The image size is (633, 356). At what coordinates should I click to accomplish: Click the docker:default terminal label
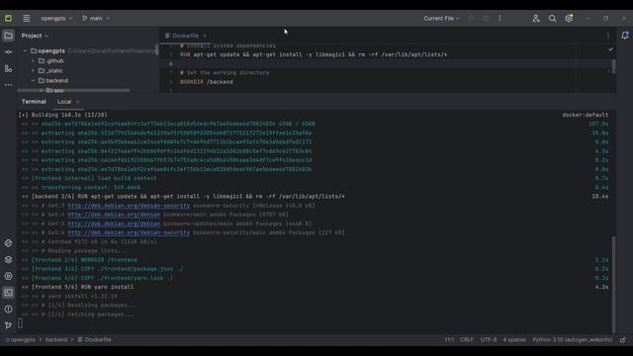585,115
